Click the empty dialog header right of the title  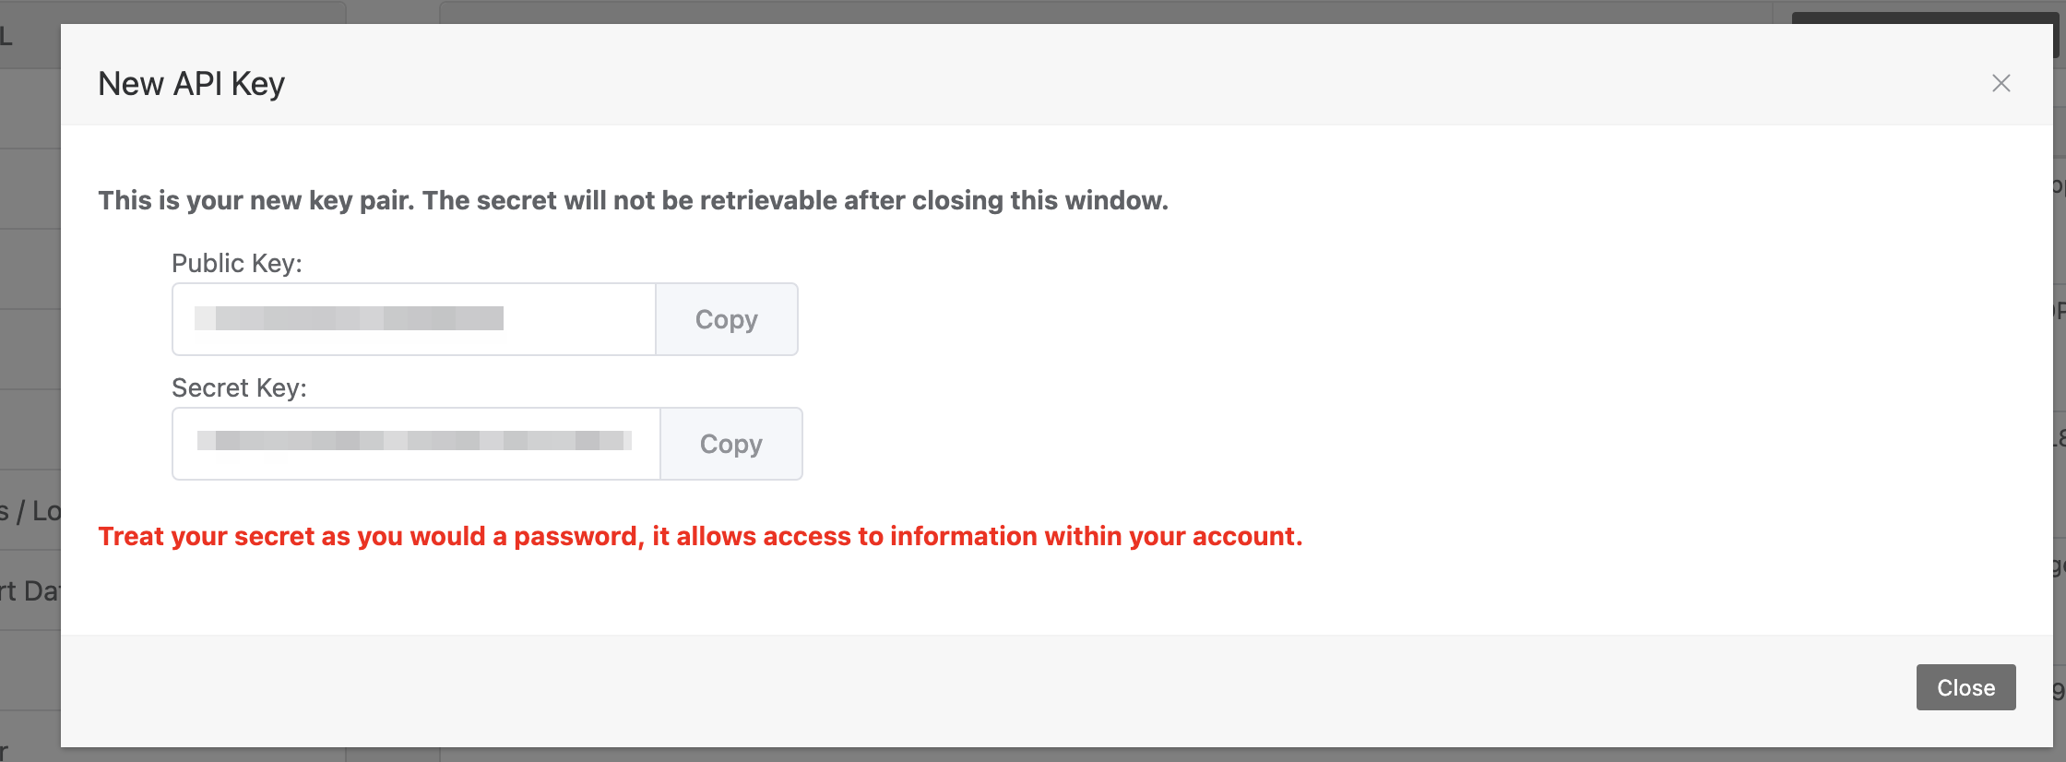[1107, 84]
